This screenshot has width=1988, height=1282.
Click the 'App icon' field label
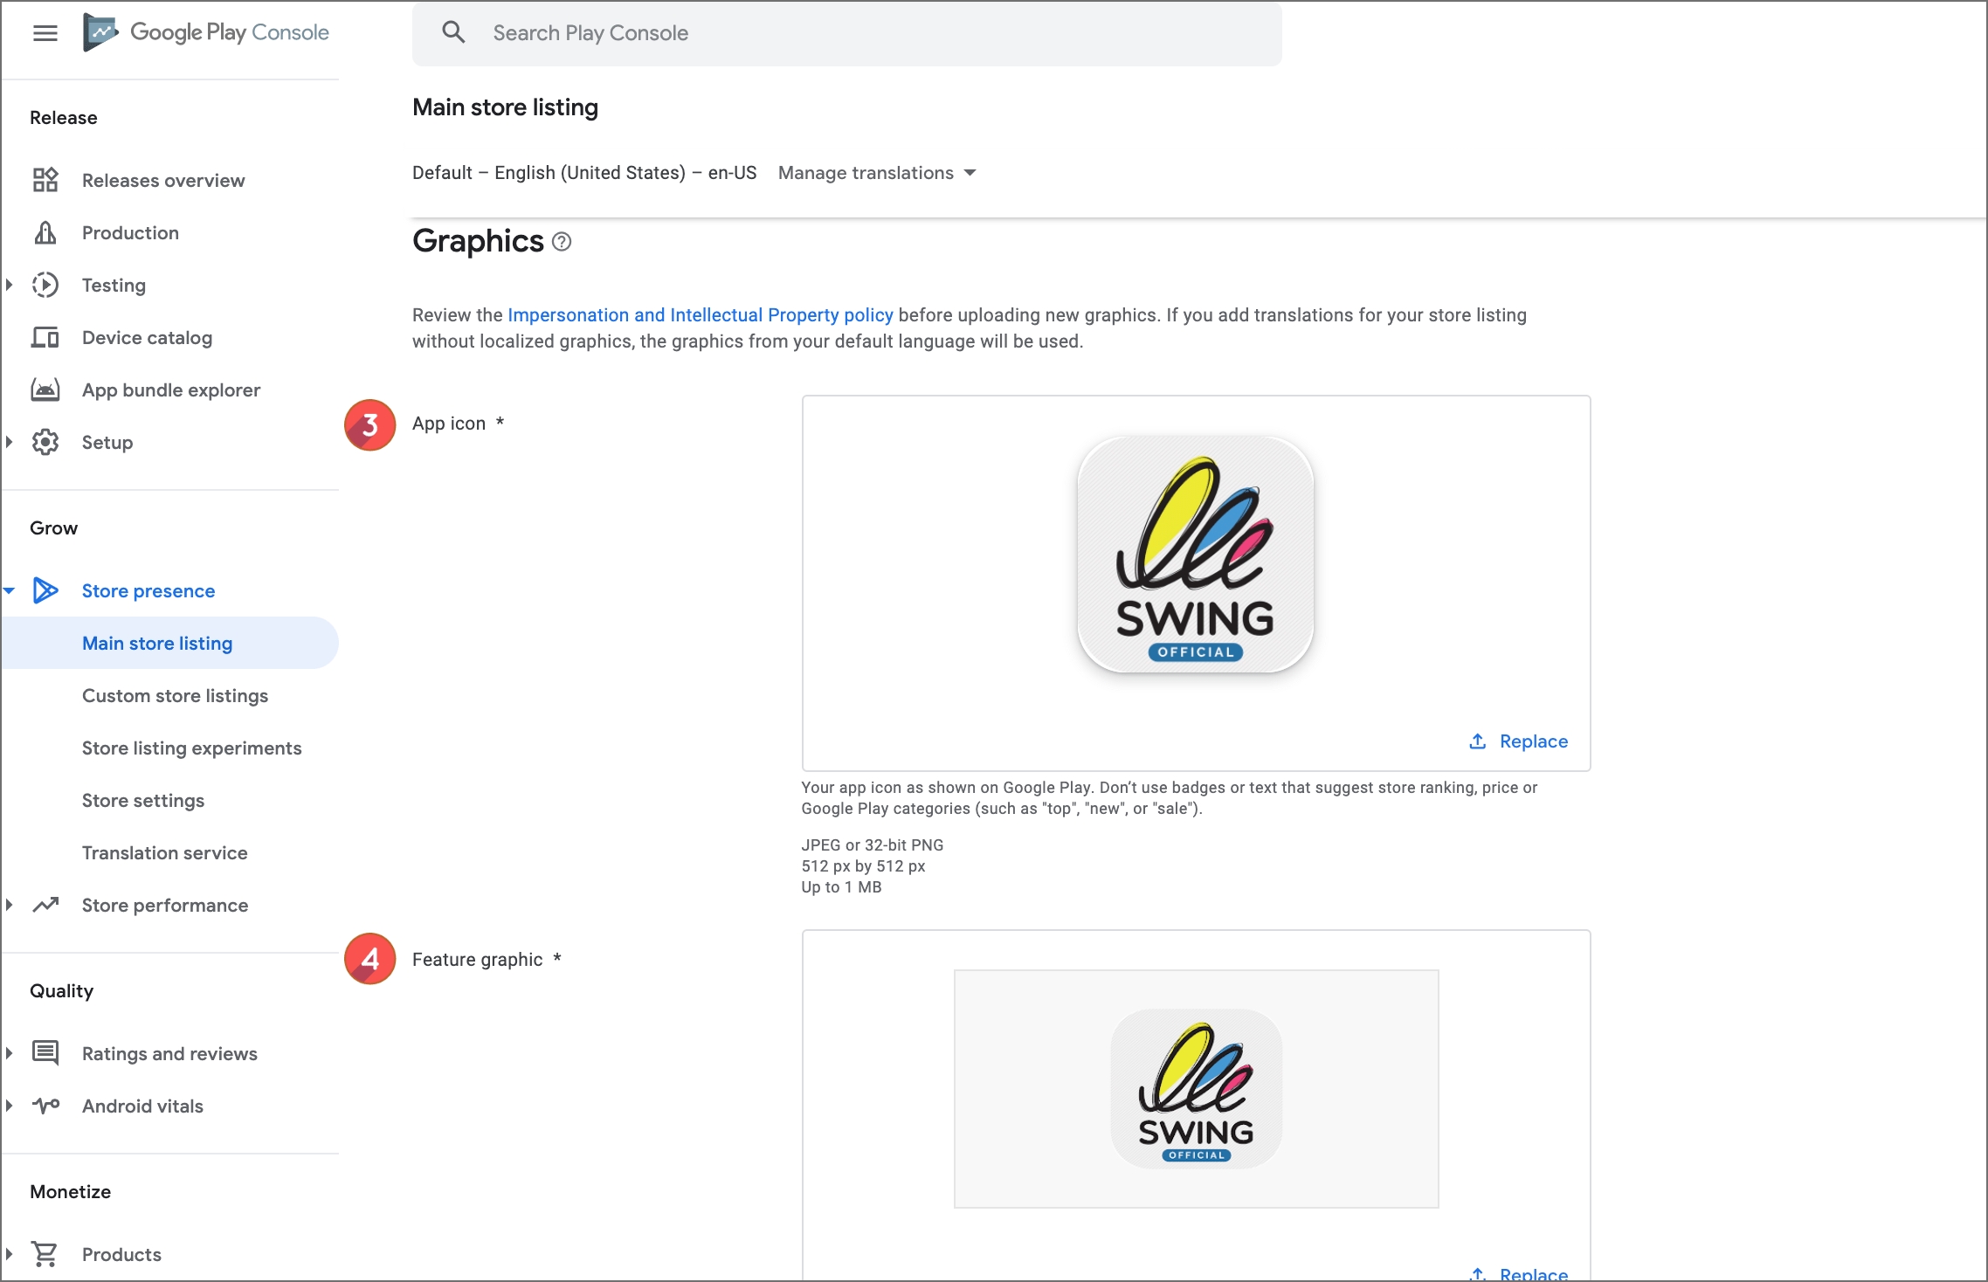click(x=449, y=423)
